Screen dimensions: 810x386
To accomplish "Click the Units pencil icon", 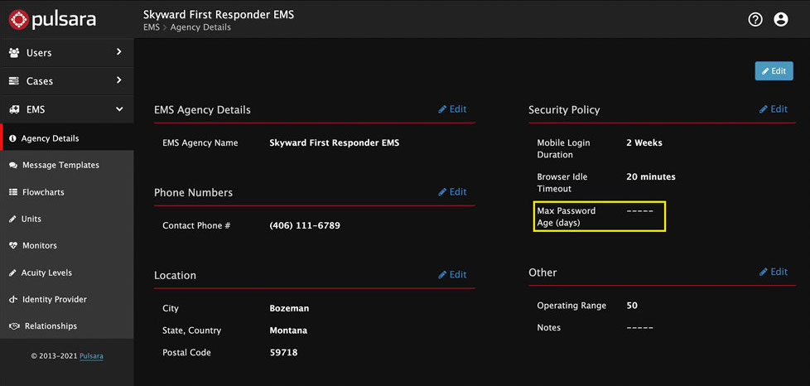I will (13, 220).
